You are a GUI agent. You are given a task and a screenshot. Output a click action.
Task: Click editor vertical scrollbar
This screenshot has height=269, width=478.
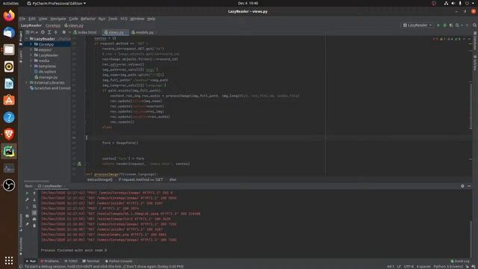pos(471,105)
